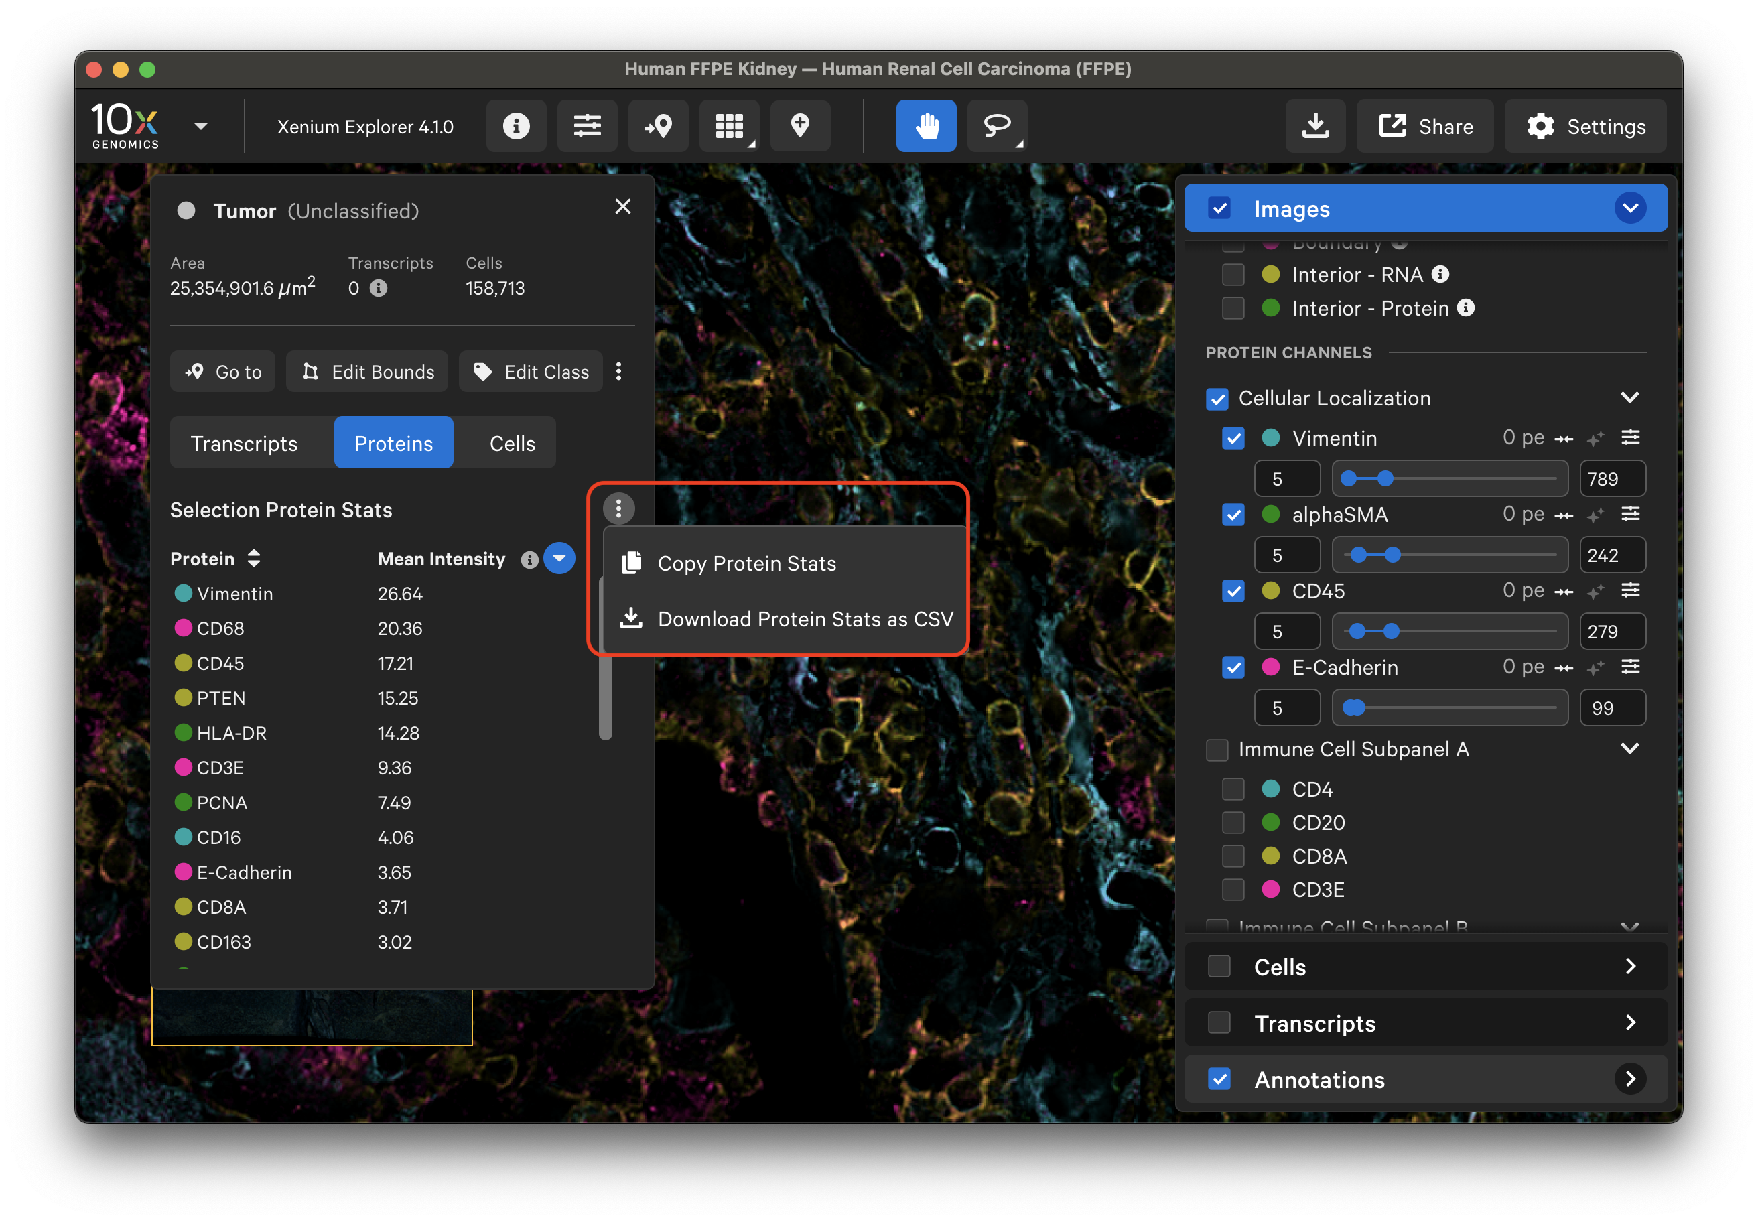Enable the Interior - RNA checkbox

[1233, 275]
